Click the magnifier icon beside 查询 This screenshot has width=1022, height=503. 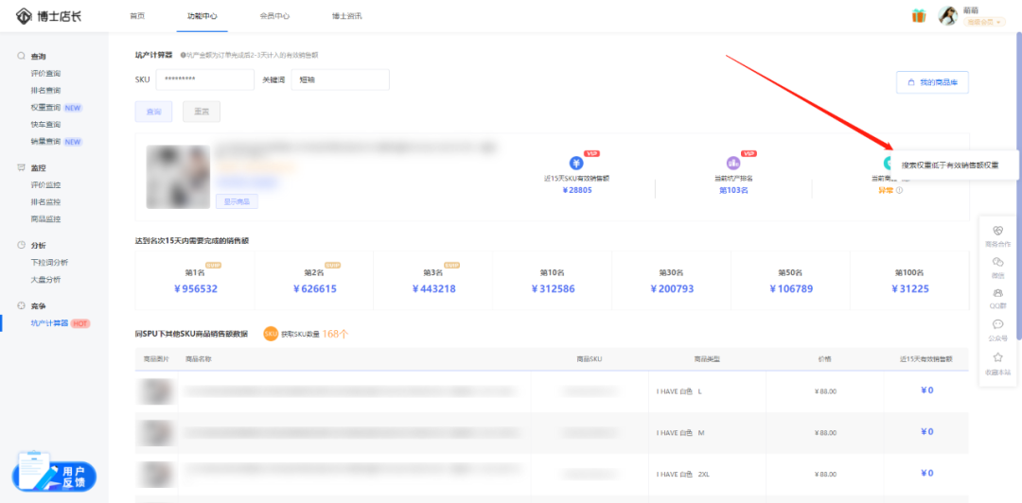pos(21,56)
